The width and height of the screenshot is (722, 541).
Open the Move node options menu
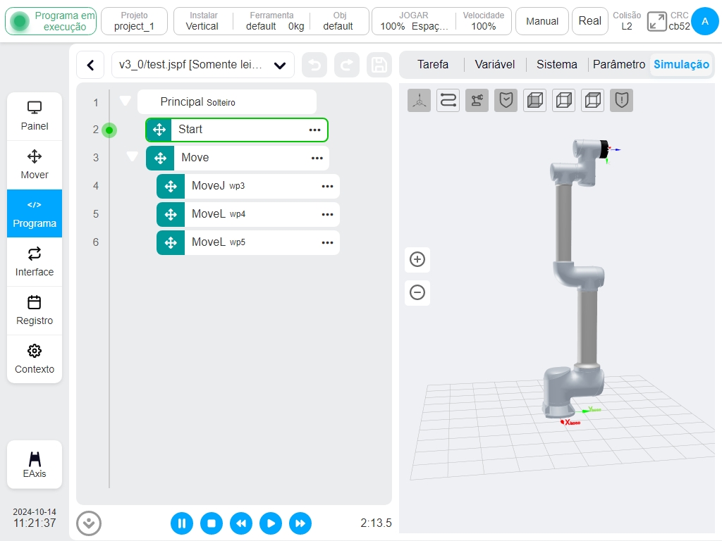click(317, 158)
